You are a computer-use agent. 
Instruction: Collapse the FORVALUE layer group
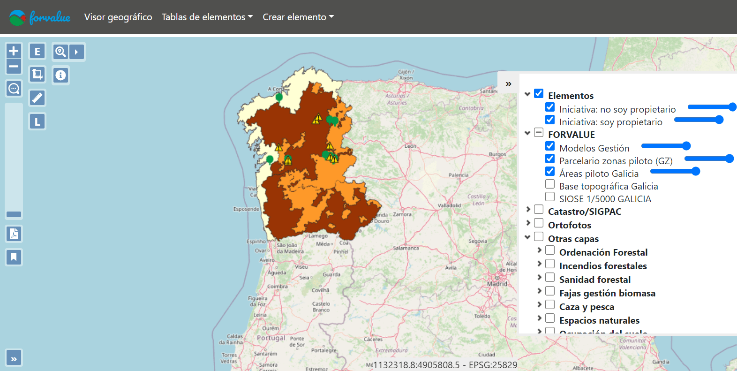(x=527, y=133)
